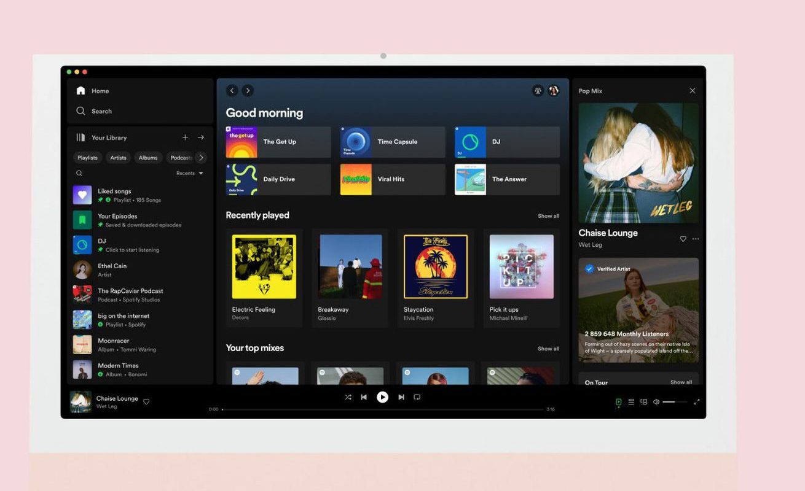
Task: Show all Recently played items
Action: coord(549,216)
